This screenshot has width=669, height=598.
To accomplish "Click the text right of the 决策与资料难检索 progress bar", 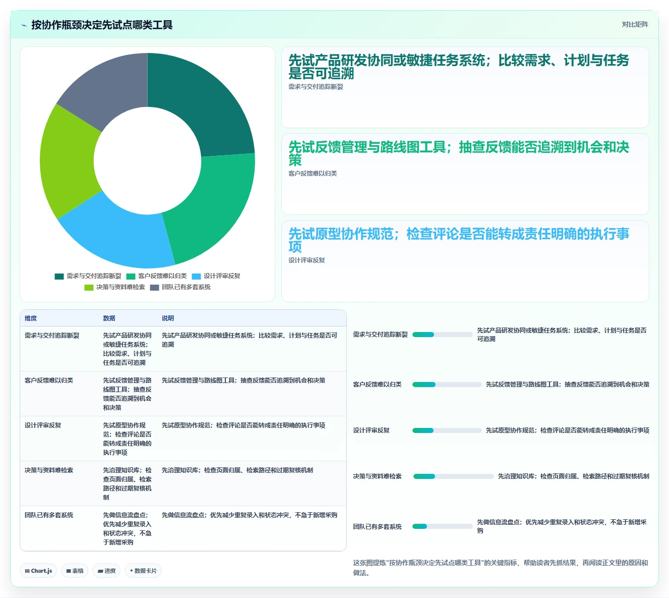I will coord(574,476).
